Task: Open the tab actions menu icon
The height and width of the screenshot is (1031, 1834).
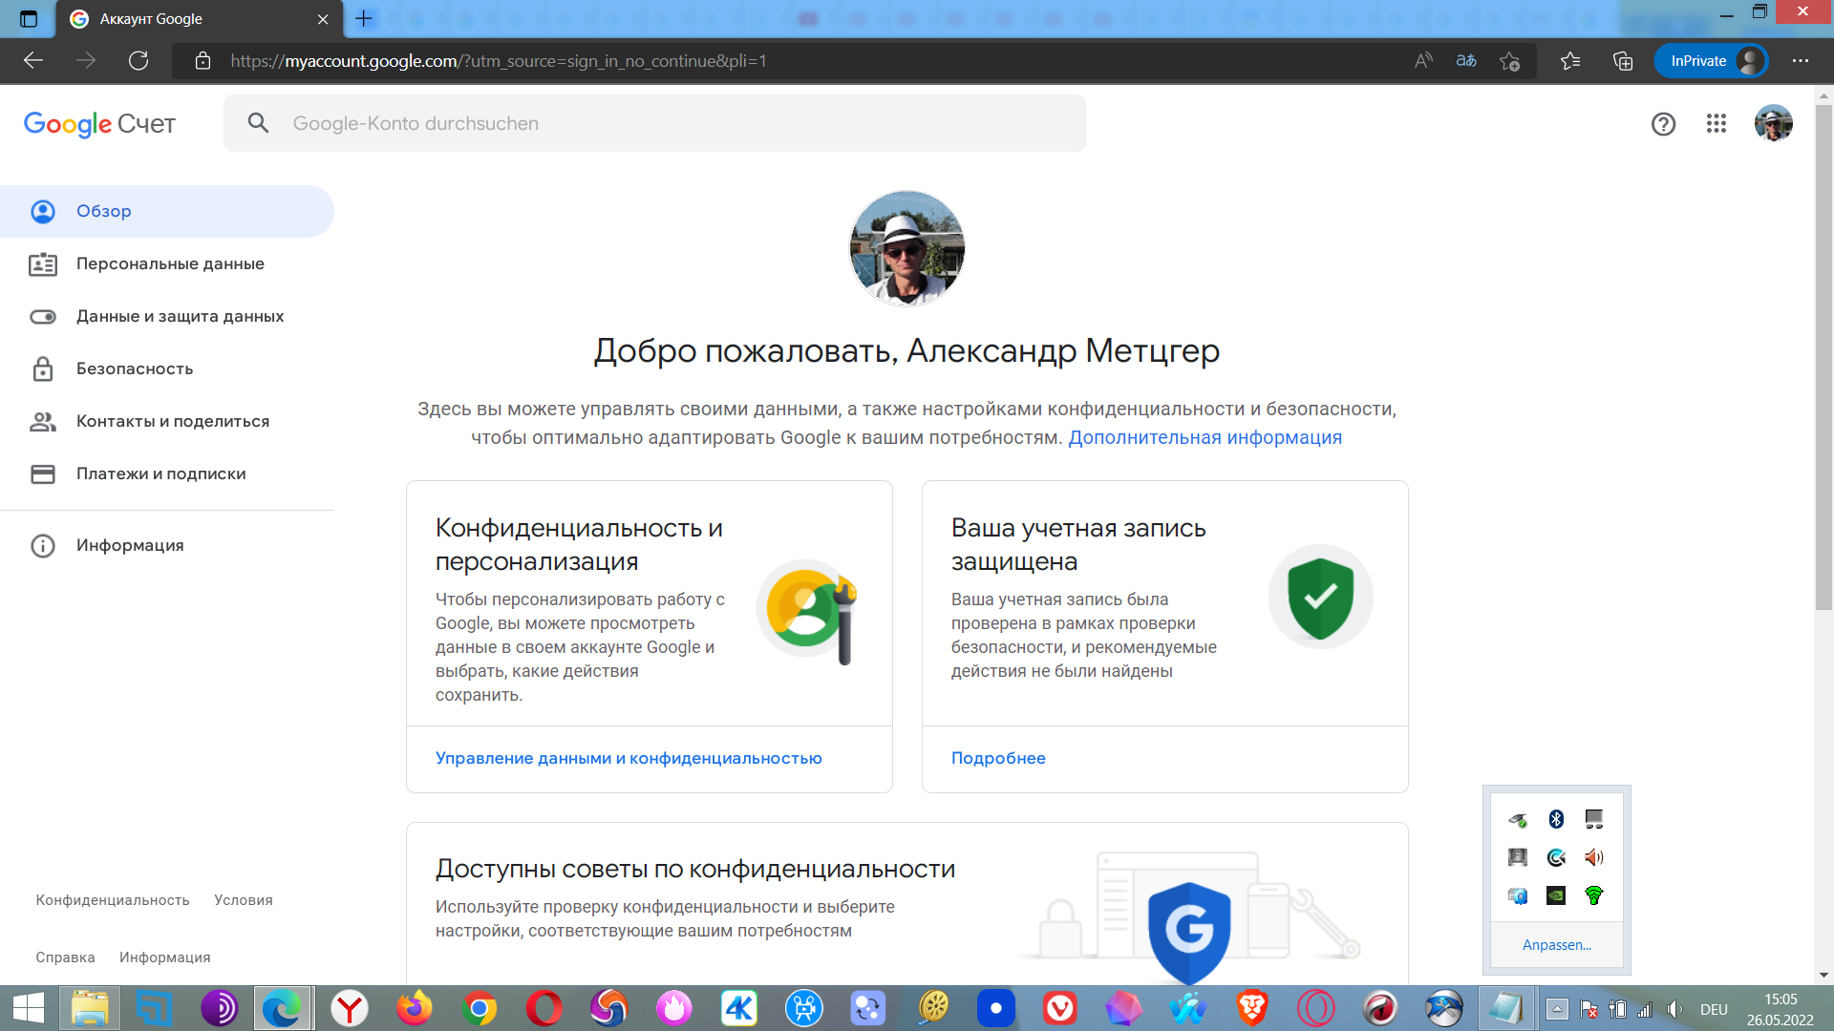Action: 29,18
